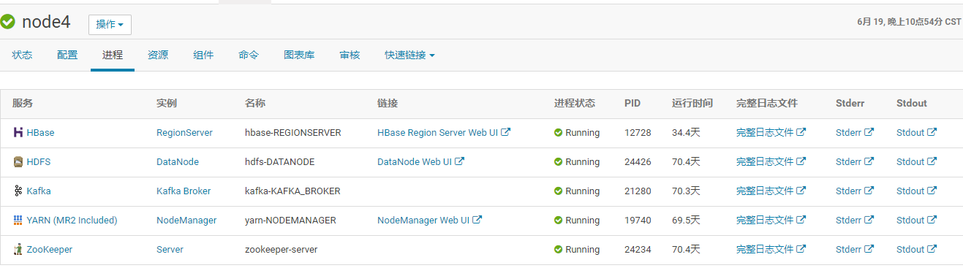Open the HDFS service link

pyautogui.click(x=39, y=162)
